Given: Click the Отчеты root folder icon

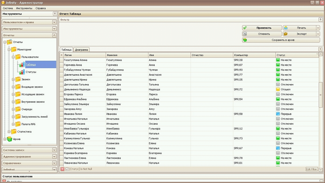Looking at the screenshot, I should tap(10, 42).
